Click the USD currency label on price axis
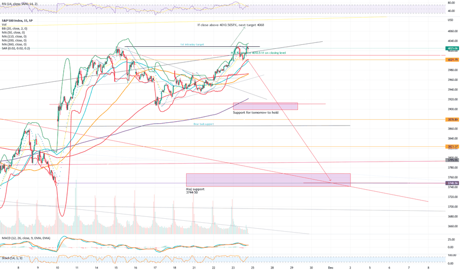This screenshot has height=271, width=460. tap(450, 20)
